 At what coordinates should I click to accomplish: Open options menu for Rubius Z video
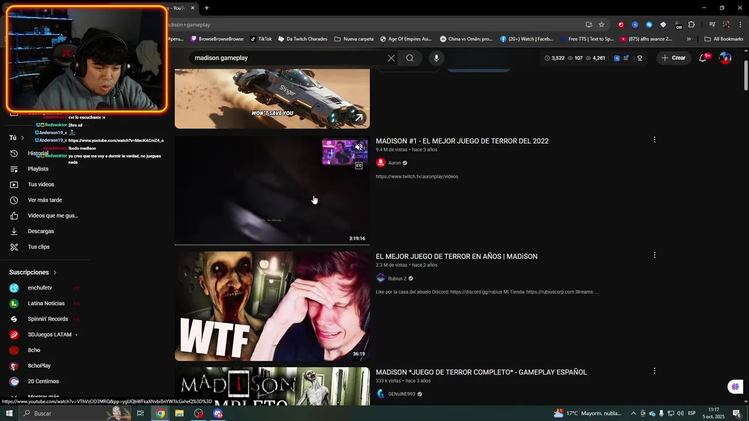point(654,255)
